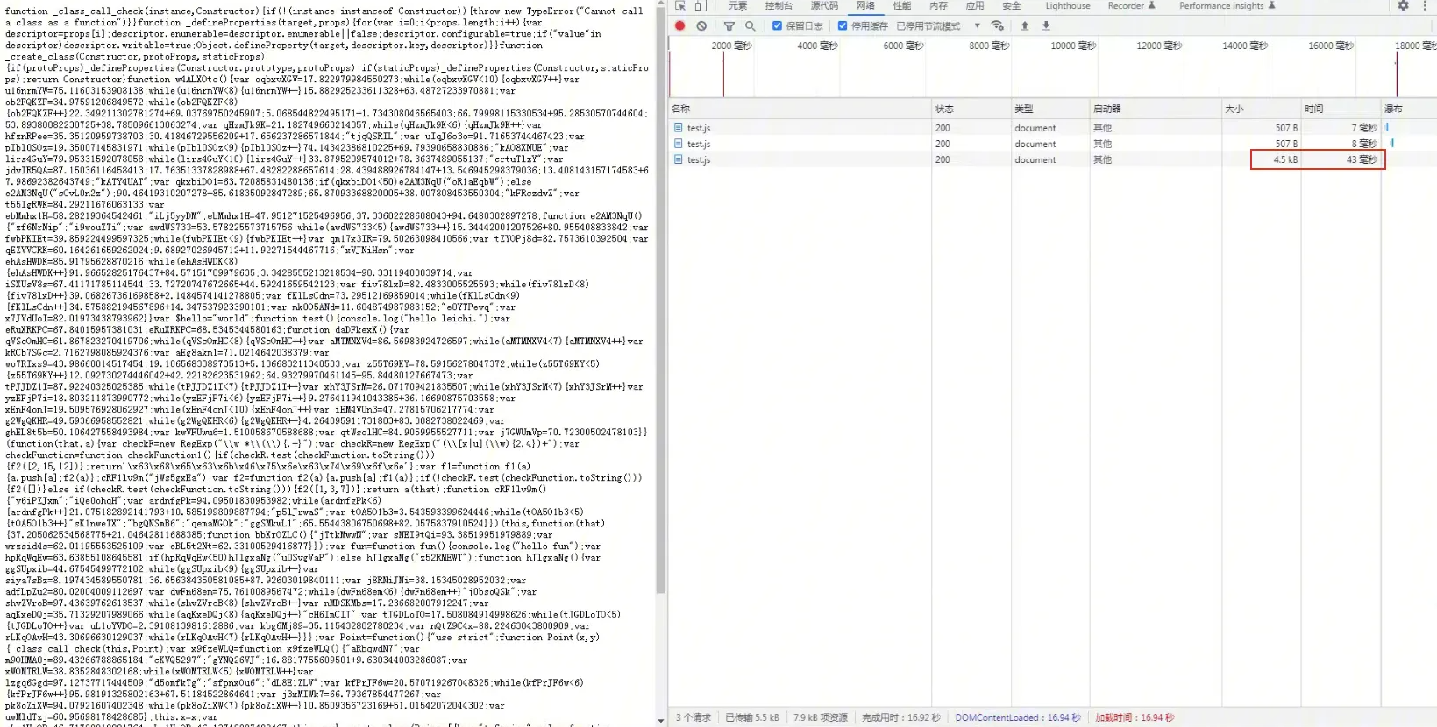This screenshot has height=727, width=1437.
Task: Click the 2000 毫秒 mark on the timeline
Action: [x=731, y=46]
